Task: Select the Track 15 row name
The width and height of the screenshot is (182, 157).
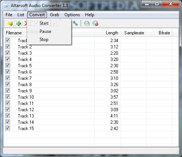Action: [x=26, y=129]
